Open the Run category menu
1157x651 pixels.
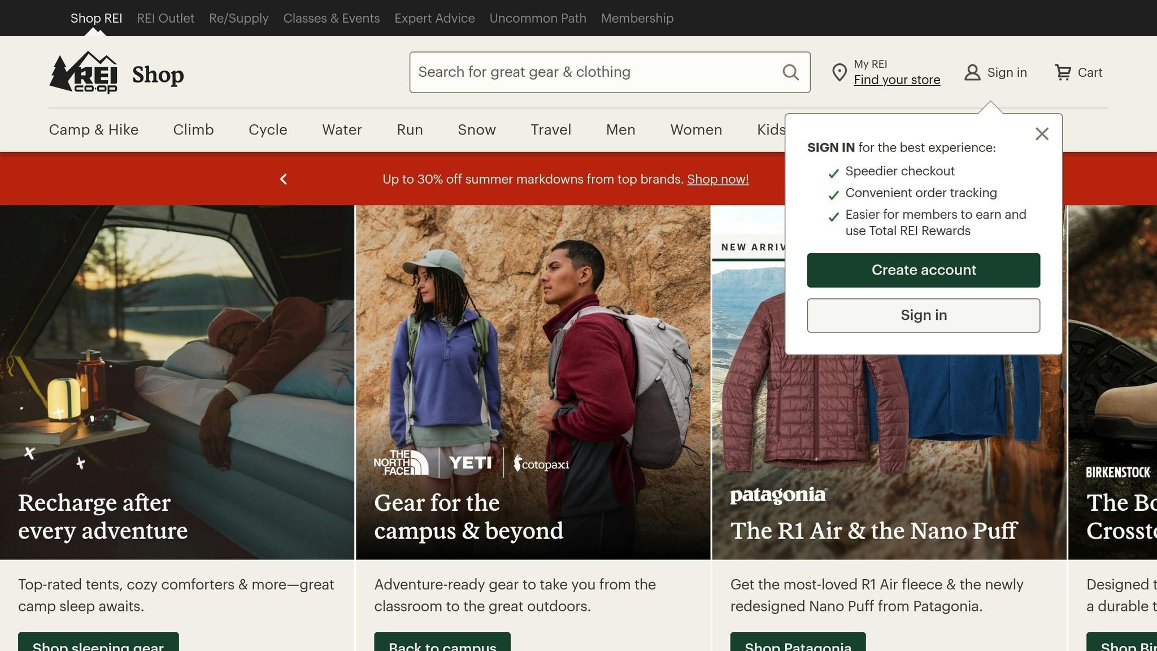tap(410, 130)
